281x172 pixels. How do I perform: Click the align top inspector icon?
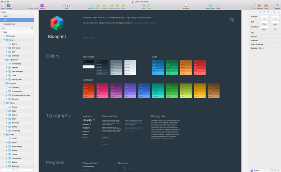point(272,12)
